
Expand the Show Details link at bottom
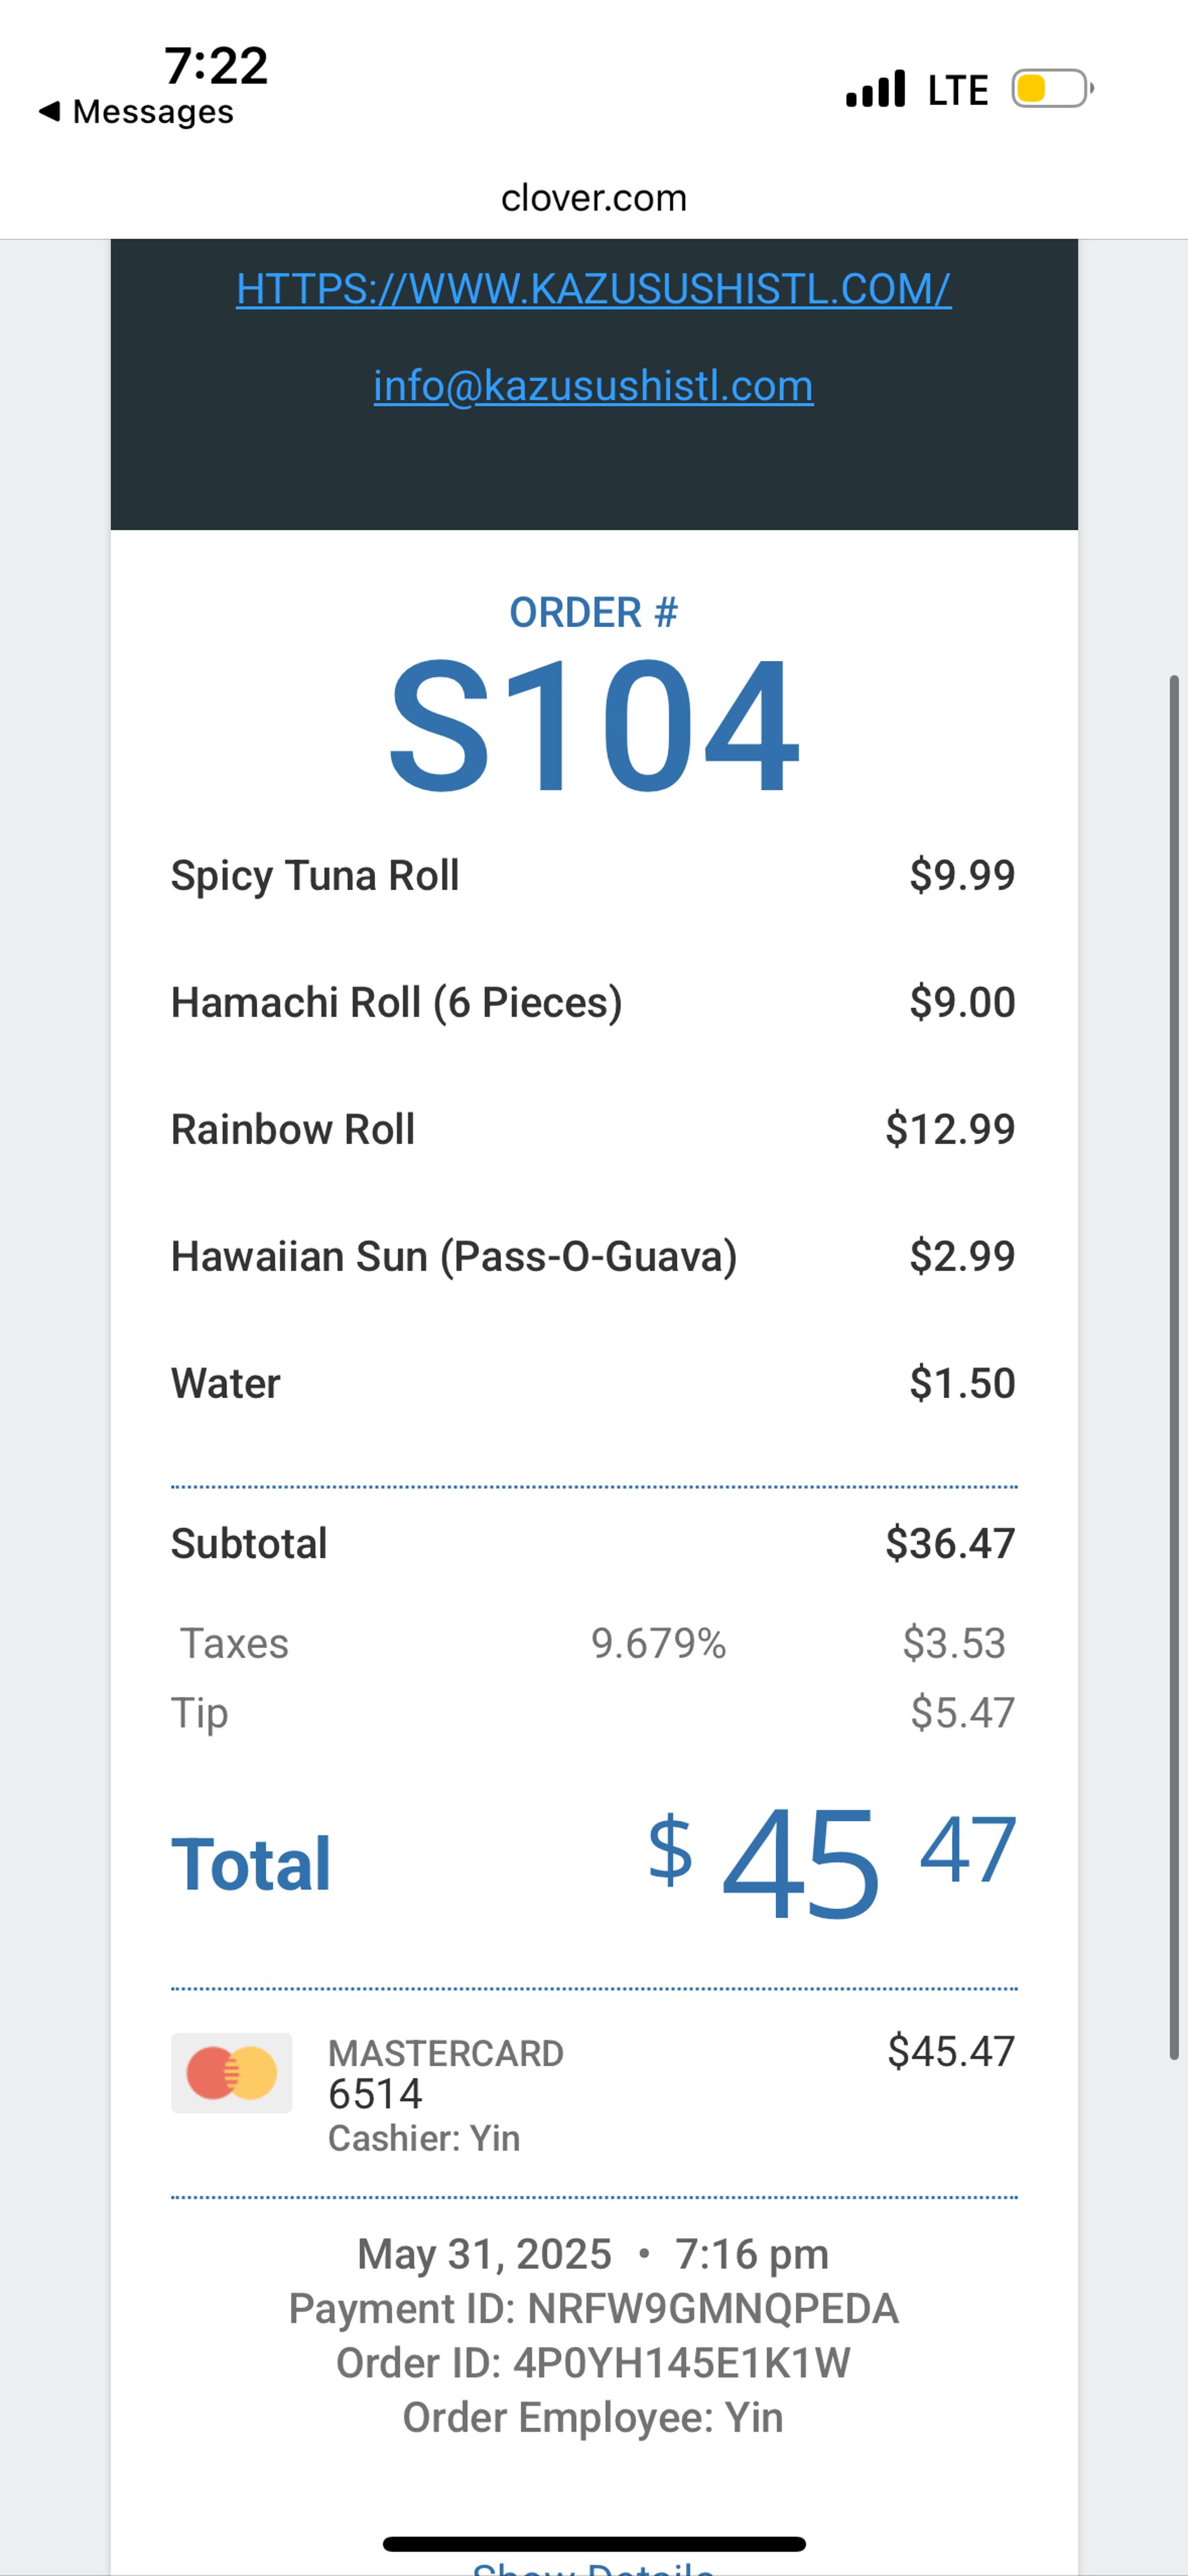(593, 2566)
